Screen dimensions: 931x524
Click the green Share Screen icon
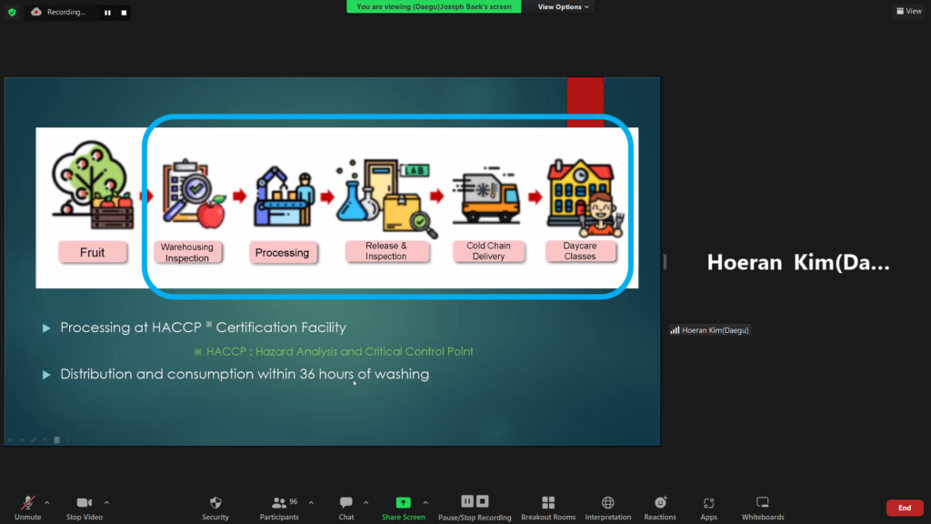[403, 503]
